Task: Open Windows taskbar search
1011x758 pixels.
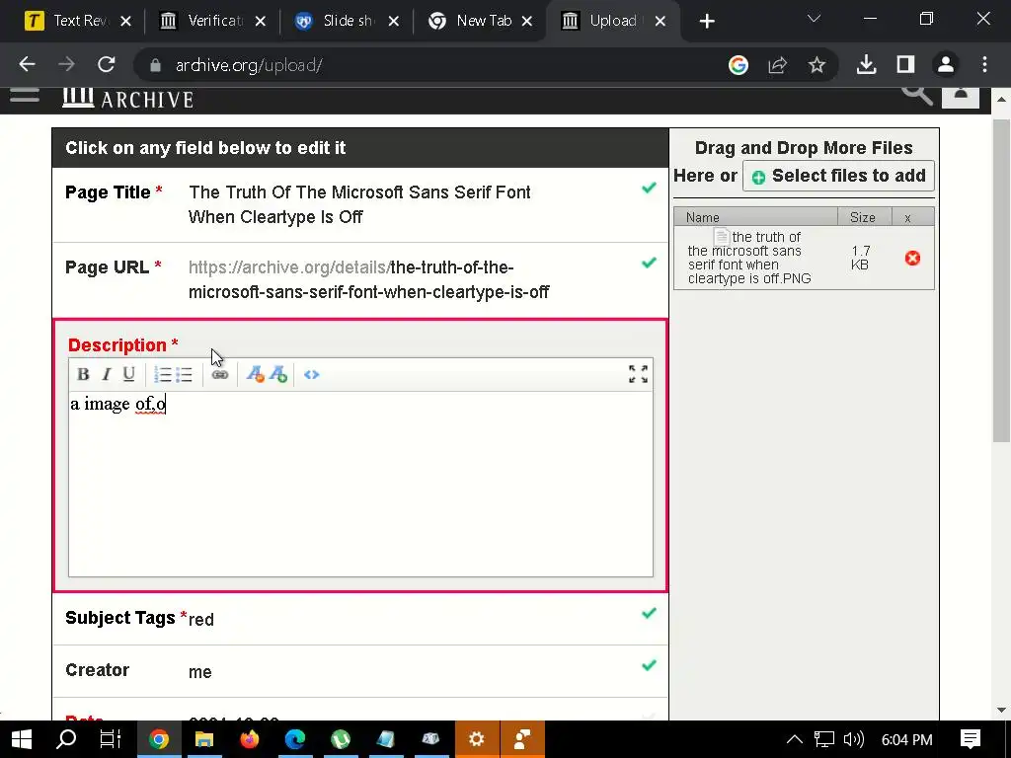Action: [66, 739]
